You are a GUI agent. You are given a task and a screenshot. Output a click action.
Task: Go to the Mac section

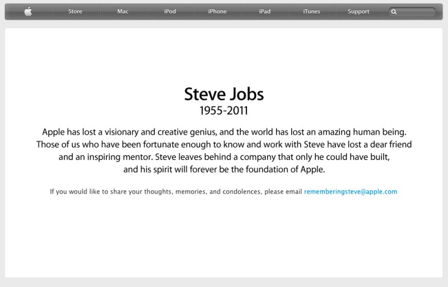123,11
